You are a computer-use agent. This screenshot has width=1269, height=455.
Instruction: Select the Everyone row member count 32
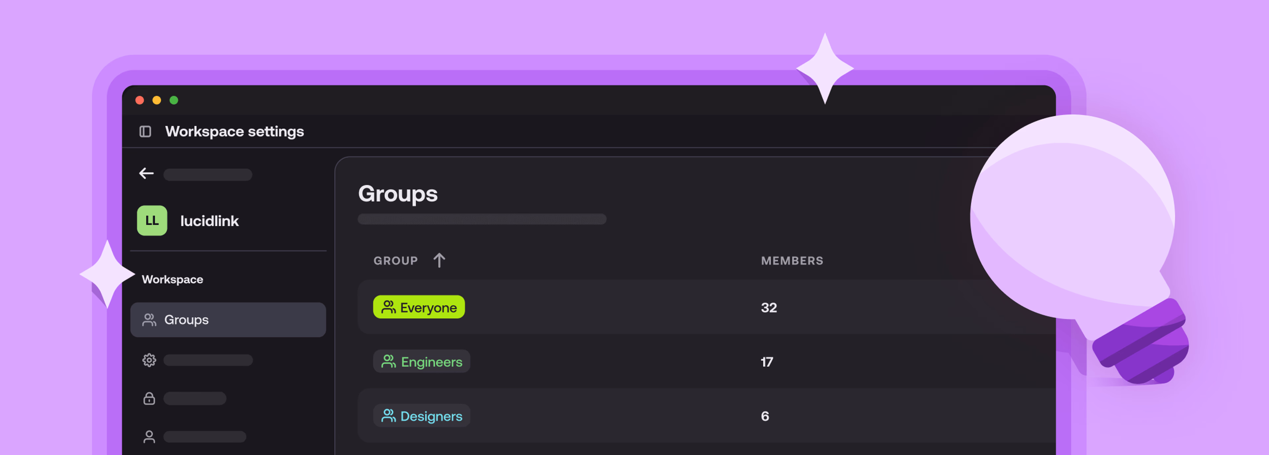coord(768,308)
